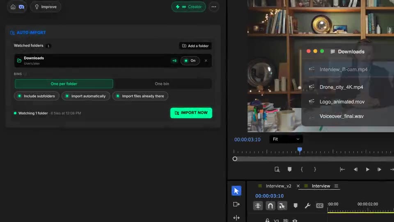Toggle the closed captions CC button
Viewport: 394px width, 222px height.
click(320, 206)
